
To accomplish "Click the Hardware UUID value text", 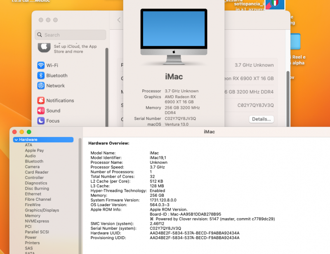I will tap(194, 233).
